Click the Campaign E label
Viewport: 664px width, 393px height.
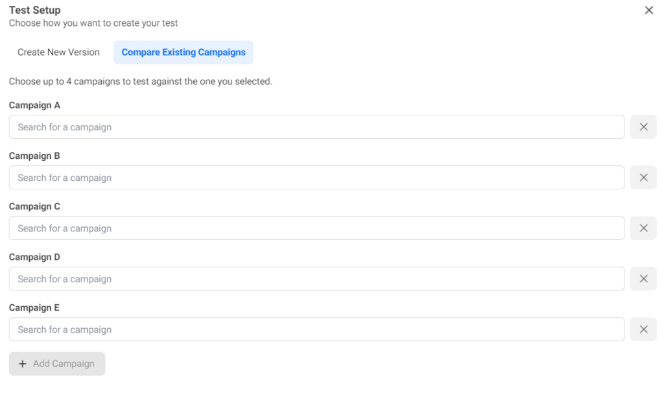[34, 307]
